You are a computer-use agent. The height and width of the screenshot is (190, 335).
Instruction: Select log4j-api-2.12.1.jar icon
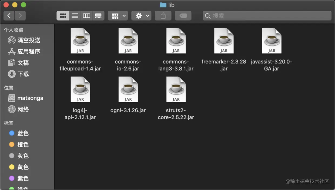[x=80, y=89]
